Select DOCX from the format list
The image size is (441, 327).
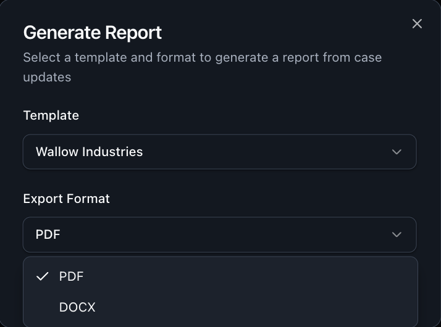77,307
